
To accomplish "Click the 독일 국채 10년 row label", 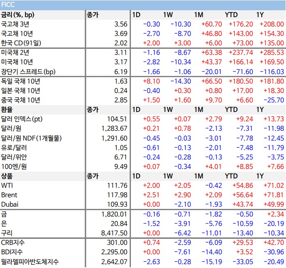I will (21, 81).
